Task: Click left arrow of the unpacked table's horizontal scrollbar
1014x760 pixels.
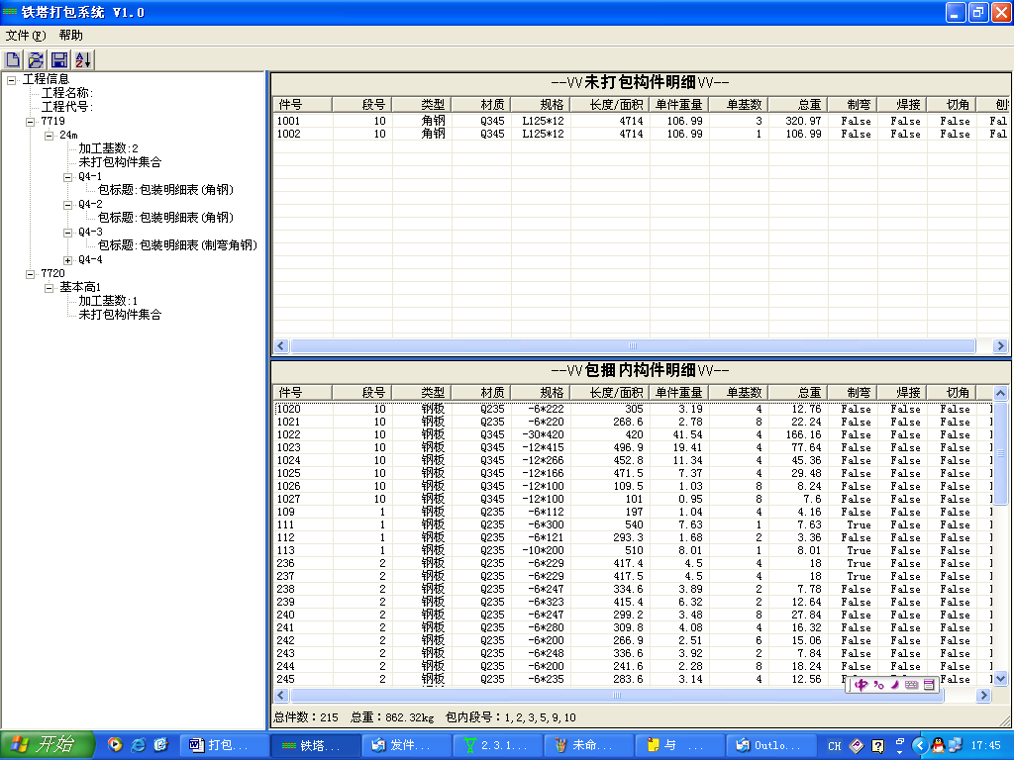Action: point(281,345)
